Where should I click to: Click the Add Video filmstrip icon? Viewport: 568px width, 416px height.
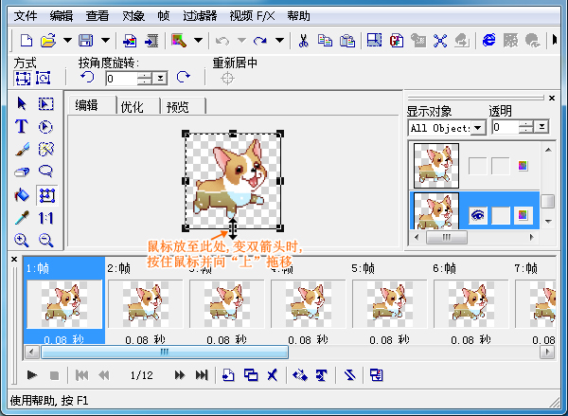(x=151, y=41)
